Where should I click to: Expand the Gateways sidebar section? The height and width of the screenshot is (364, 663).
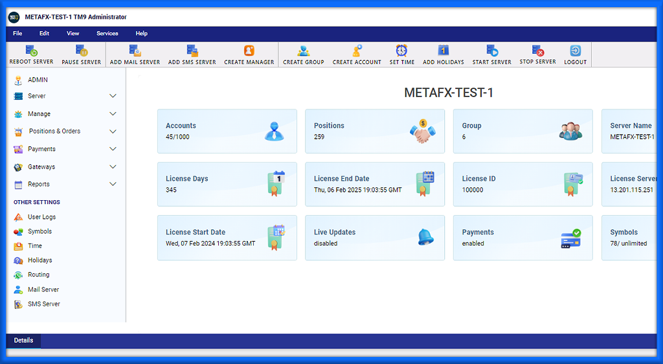tap(113, 167)
